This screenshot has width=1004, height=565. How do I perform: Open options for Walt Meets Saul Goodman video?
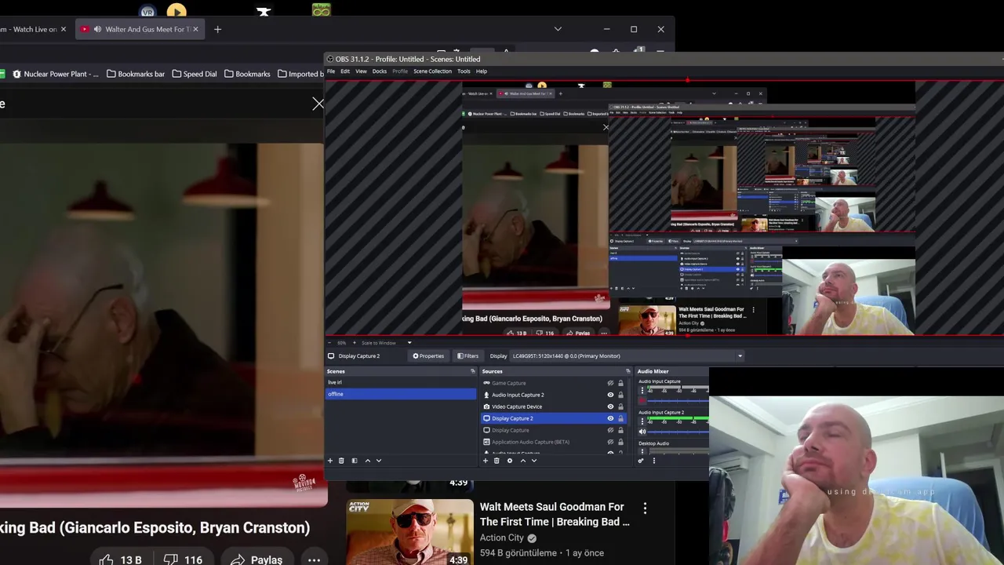pyautogui.click(x=645, y=508)
